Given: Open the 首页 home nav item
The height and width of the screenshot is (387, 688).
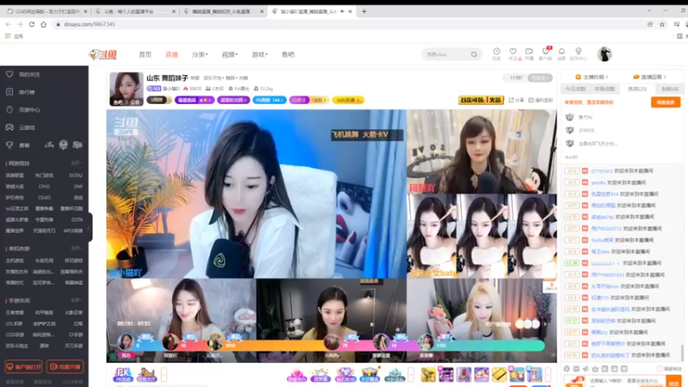Looking at the screenshot, I should (145, 54).
